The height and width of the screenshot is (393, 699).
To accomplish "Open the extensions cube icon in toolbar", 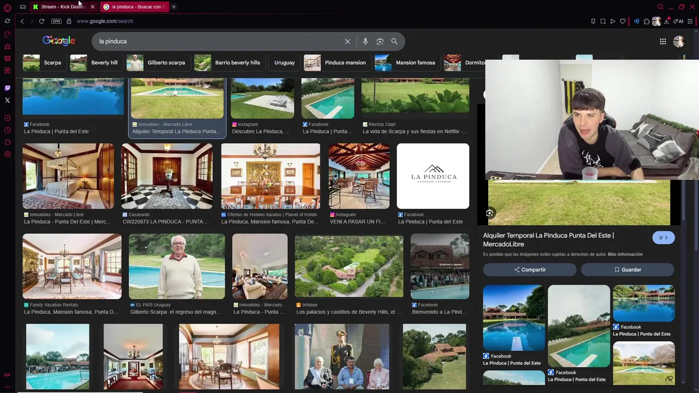I will pos(647,21).
